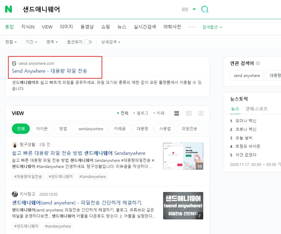Click the 연관 검색어 help question icon

[x=258, y=63]
